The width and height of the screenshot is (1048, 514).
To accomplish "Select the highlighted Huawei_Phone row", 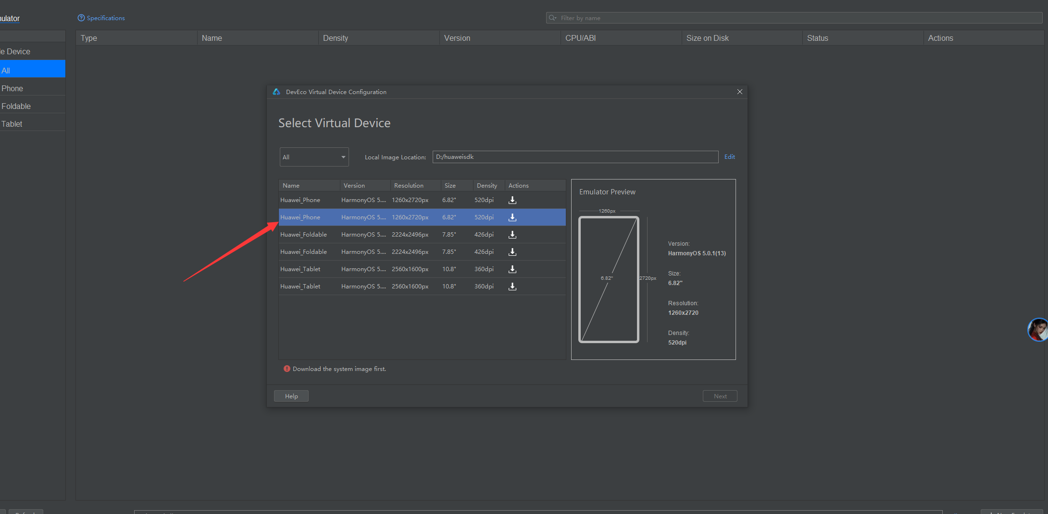I will (x=422, y=217).
